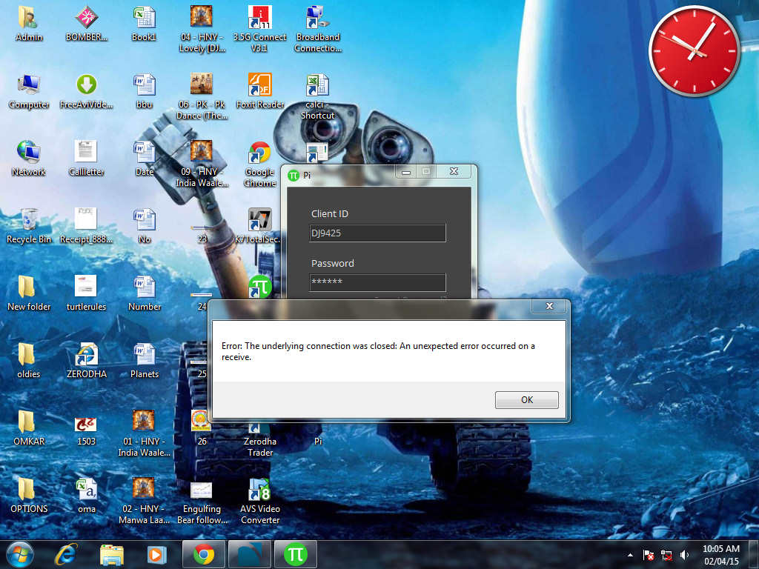Select the 04 - HNY - Lovely file

tap(202, 29)
